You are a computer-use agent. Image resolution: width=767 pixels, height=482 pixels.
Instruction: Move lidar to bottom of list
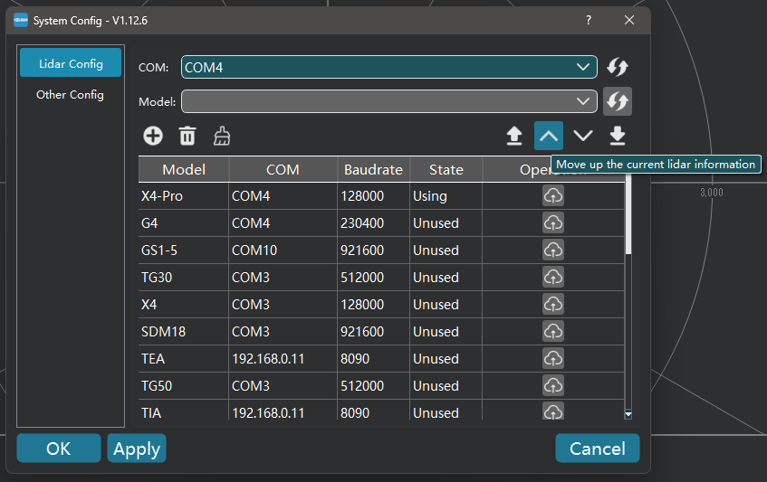pyautogui.click(x=618, y=136)
